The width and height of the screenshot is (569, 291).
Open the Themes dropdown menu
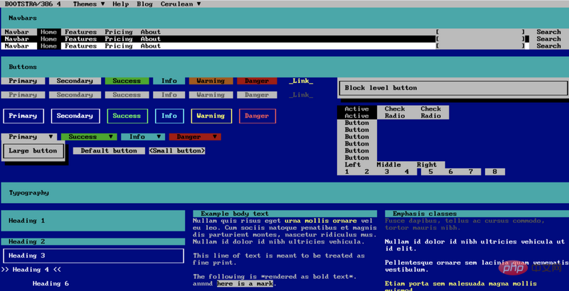tap(89, 4)
